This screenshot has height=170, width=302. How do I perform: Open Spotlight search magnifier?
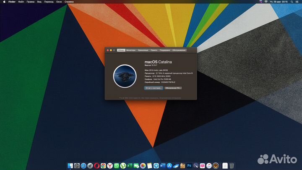(292, 2)
